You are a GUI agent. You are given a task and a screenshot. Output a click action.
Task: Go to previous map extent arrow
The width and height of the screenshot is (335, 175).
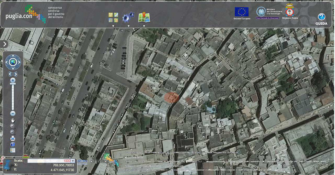(x=10, y=74)
